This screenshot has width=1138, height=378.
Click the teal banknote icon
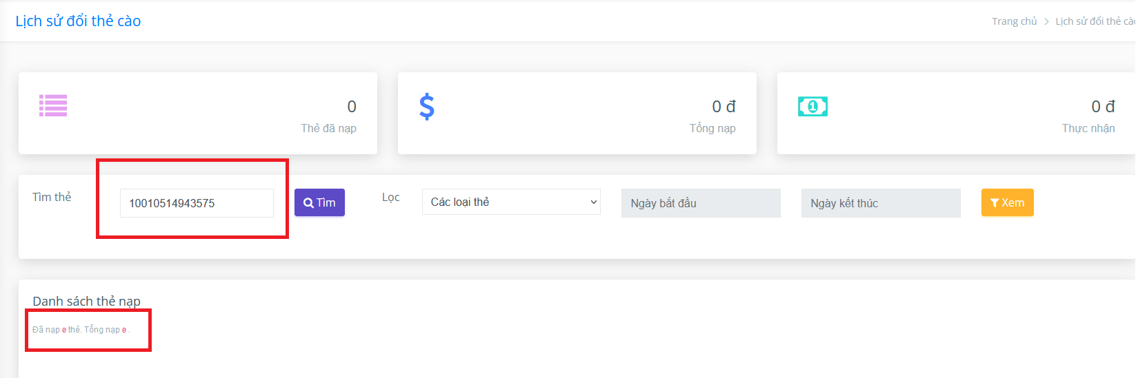[x=812, y=107]
